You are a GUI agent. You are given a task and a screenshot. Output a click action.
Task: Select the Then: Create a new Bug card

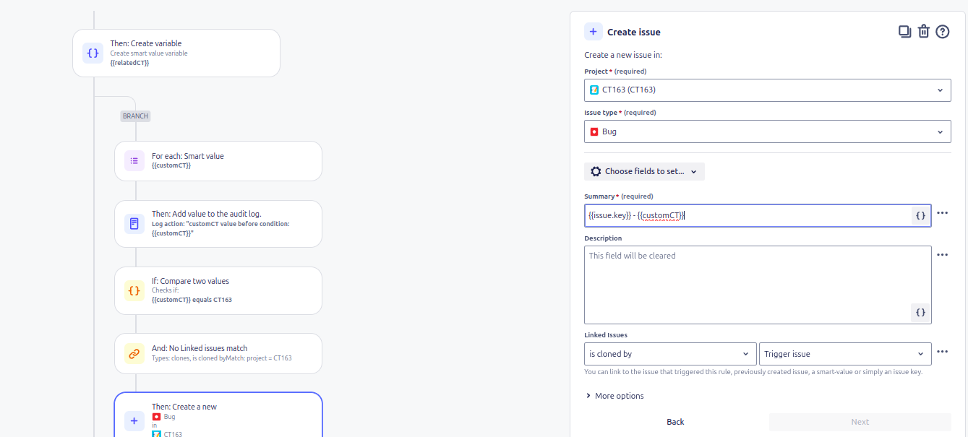[x=218, y=415]
